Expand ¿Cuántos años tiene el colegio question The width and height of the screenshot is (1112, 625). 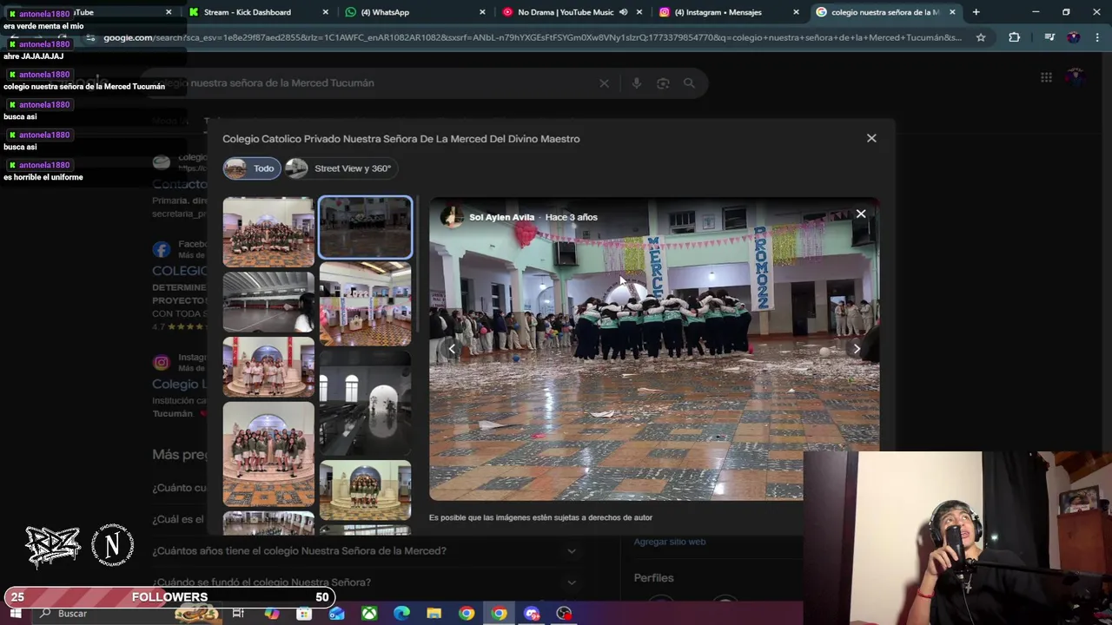click(364, 550)
